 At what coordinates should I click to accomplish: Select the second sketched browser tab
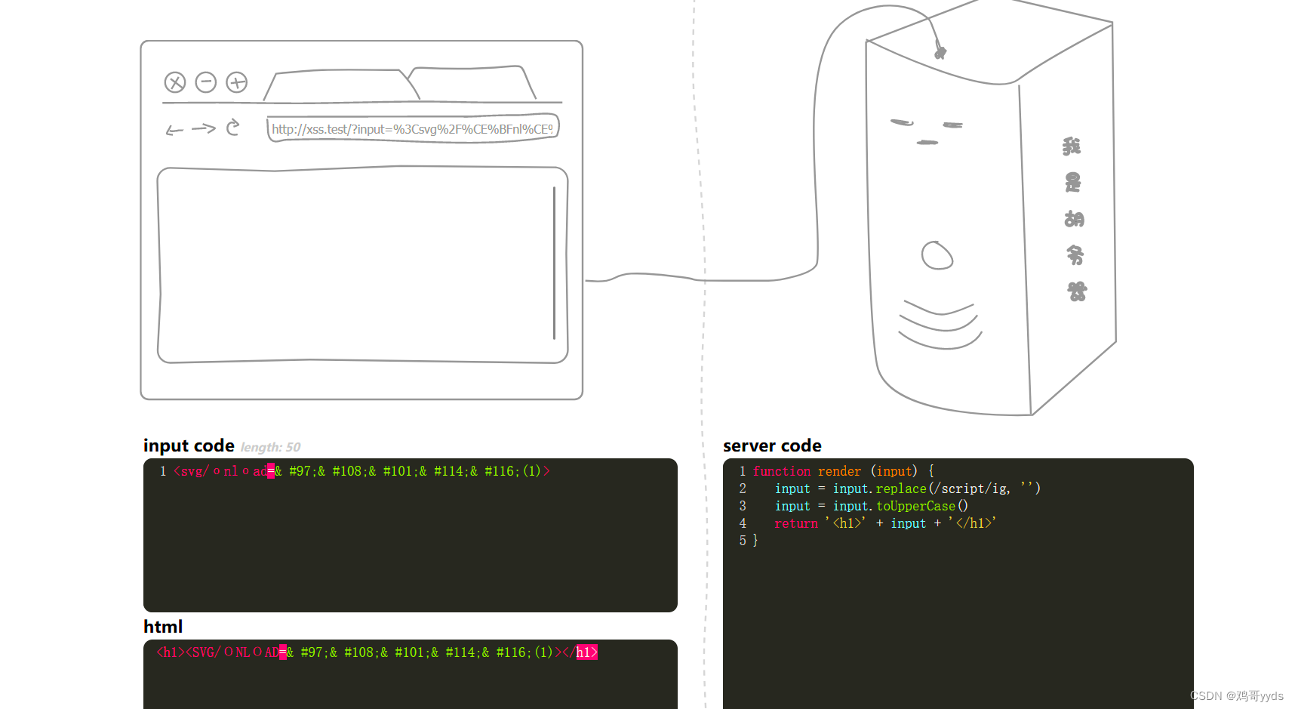click(x=472, y=83)
